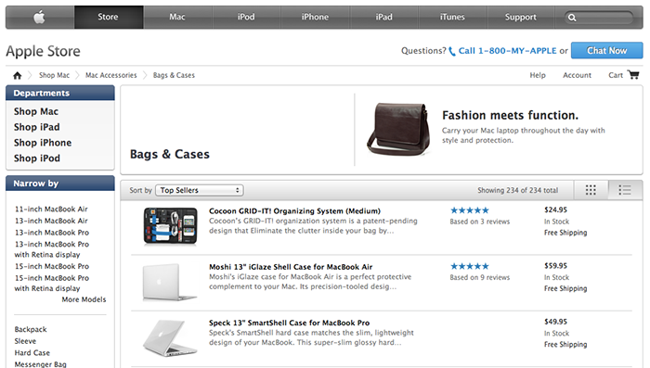This screenshot has height=368, width=650.
Task: Click the $49.95 price
Action: point(556,322)
